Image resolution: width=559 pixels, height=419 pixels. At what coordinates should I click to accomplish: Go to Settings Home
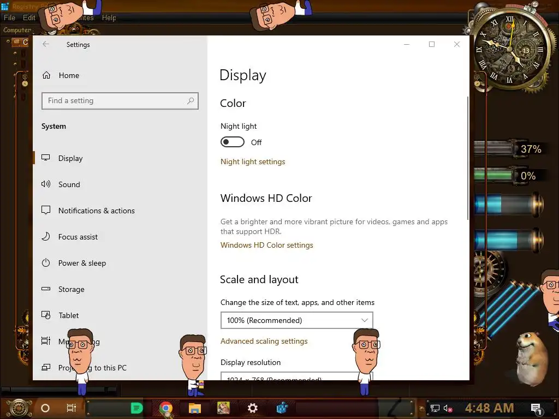point(61,75)
